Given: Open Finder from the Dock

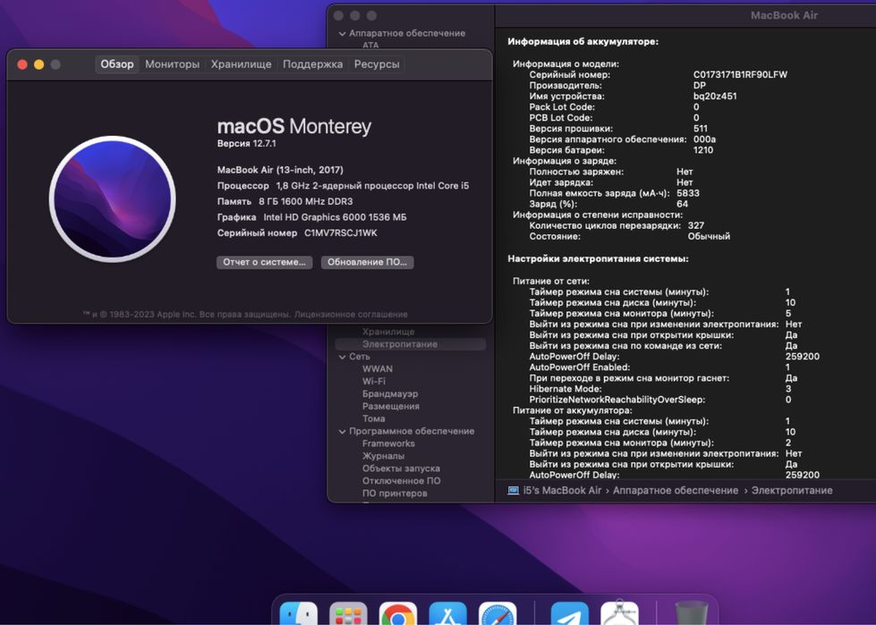Looking at the screenshot, I should [x=298, y=614].
